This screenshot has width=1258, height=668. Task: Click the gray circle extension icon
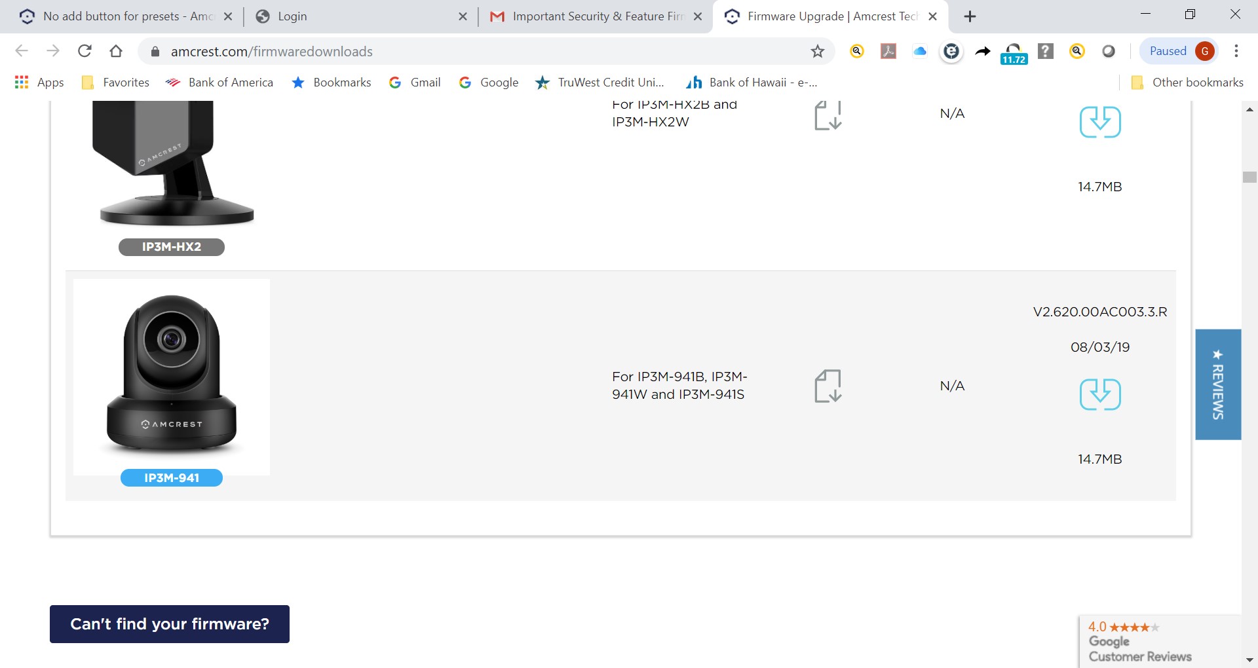click(1109, 51)
